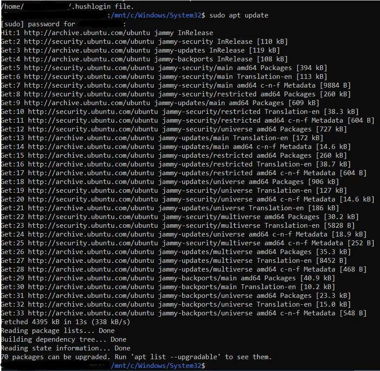The image size is (380, 371).
Task: Click the 'Get:19' Translation-en [127 kB] line
Action: point(174,191)
